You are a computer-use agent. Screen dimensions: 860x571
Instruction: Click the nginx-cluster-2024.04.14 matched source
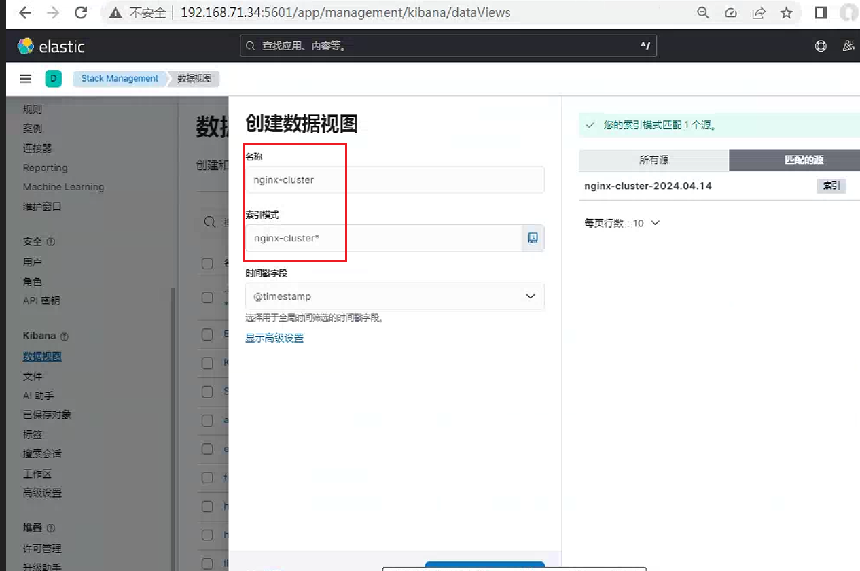648,186
